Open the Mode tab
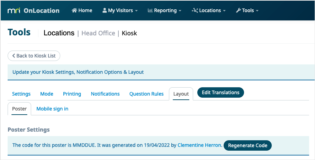 (x=47, y=94)
